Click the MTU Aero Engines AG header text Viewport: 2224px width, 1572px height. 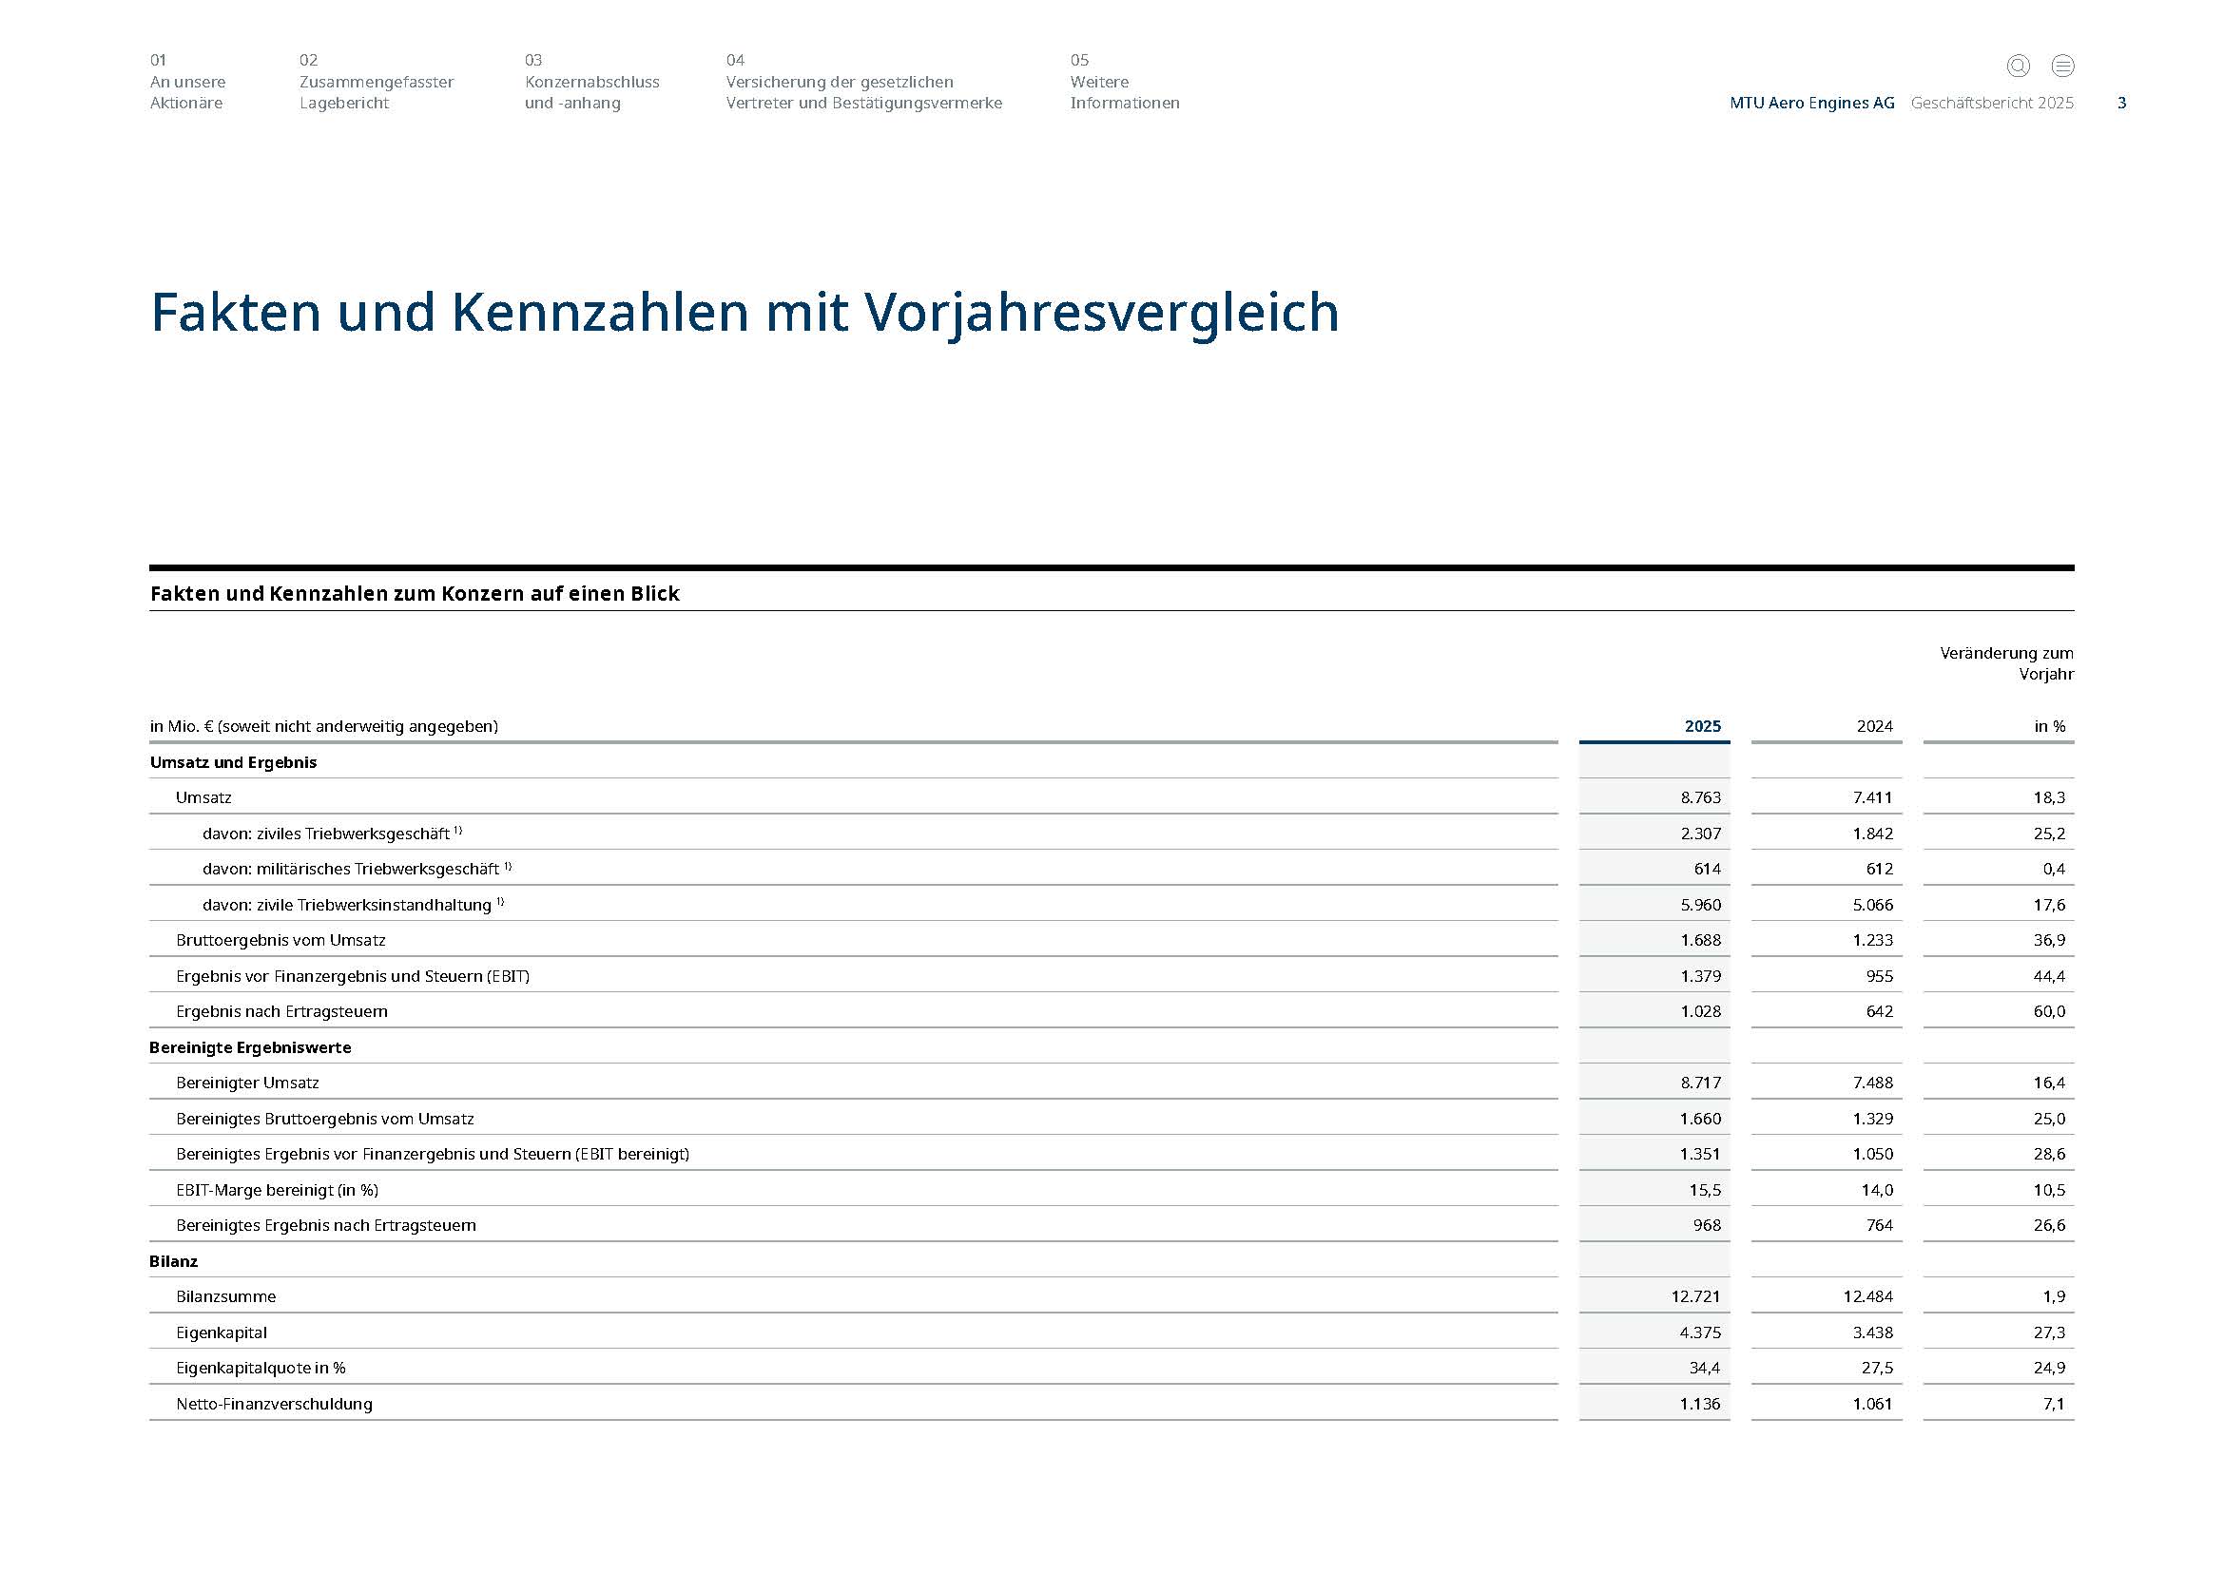point(1811,103)
